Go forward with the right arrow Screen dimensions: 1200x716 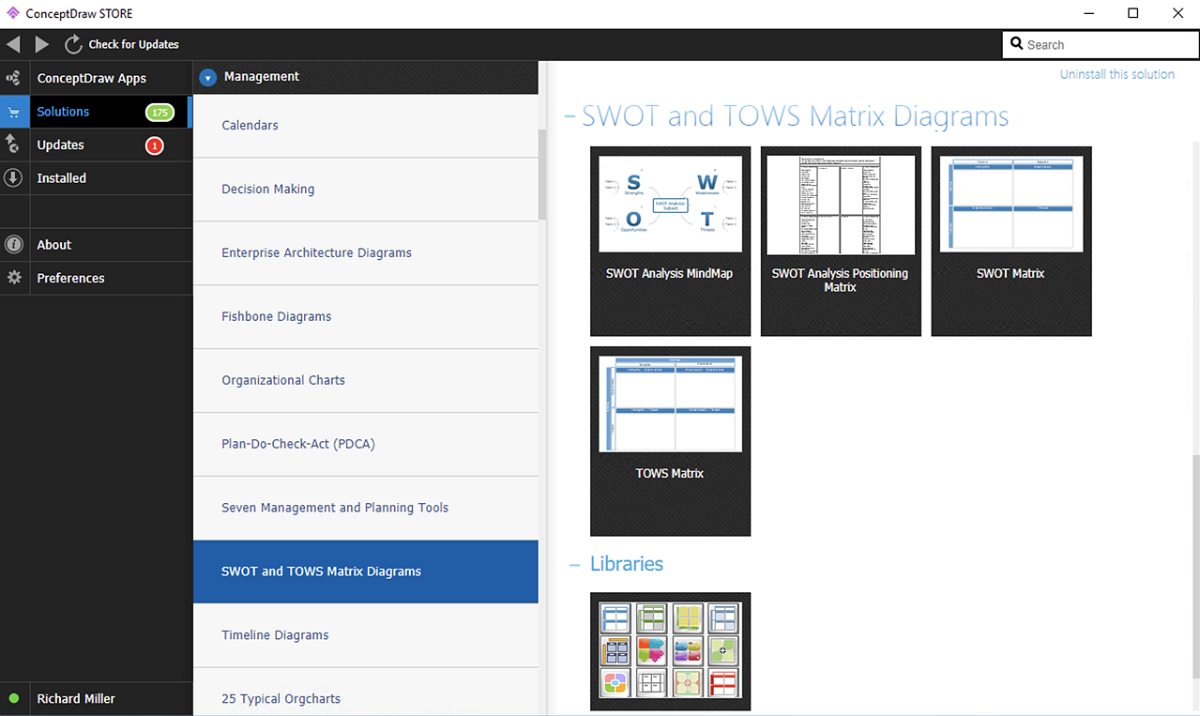tap(42, 44)
